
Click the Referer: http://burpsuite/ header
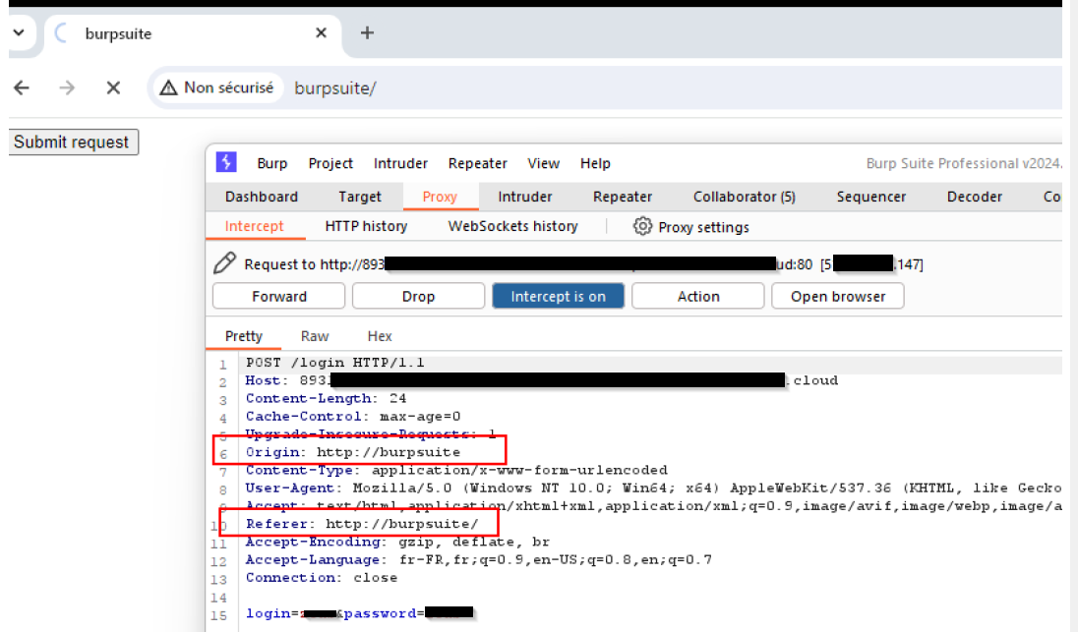pyautogui.click(x=362, y=524)
